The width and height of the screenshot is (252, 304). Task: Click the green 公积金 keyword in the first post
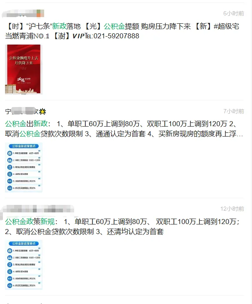point(114,26)
